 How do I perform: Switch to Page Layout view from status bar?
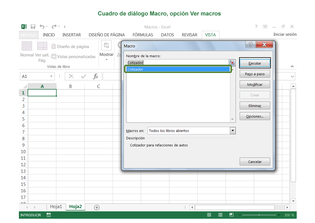220,215
